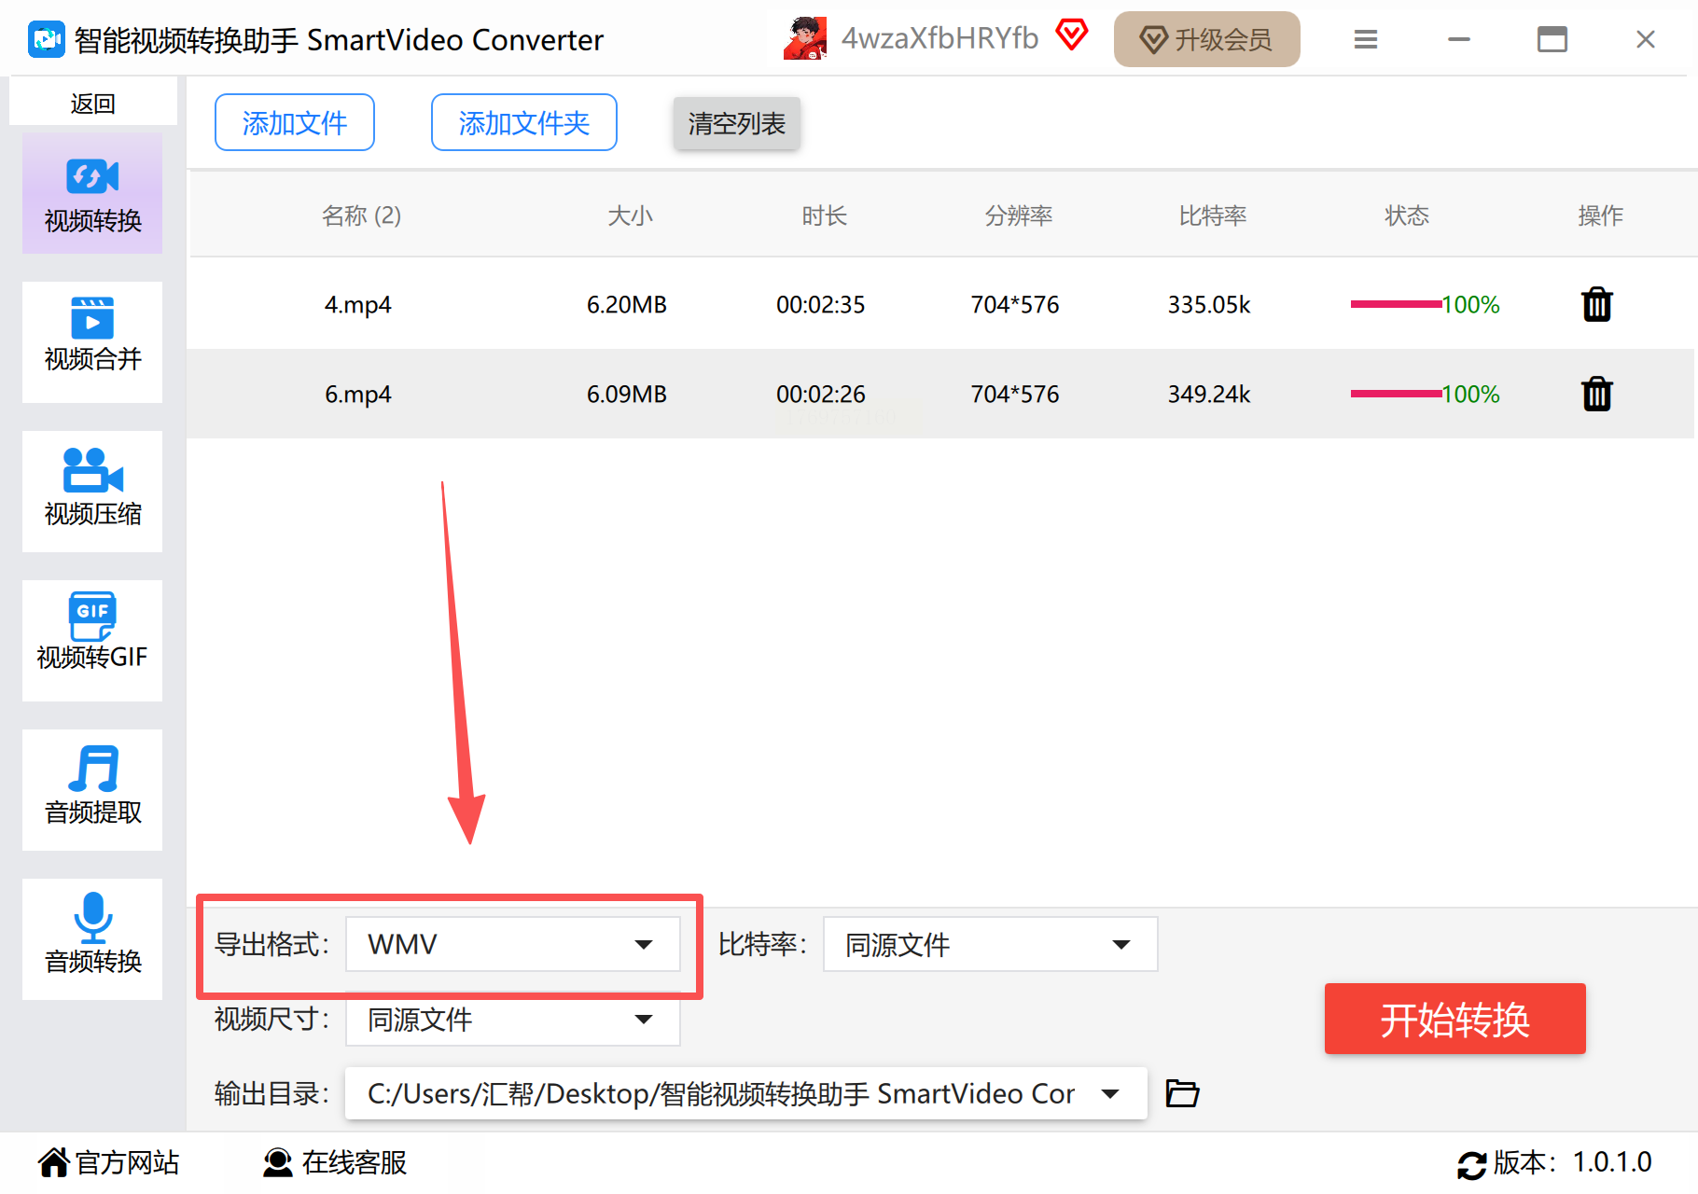The width and height of the screenshot is (1698, 1194).
Task: Expand the 导出格式 WMV dropdown
Action: pos(513,944)
